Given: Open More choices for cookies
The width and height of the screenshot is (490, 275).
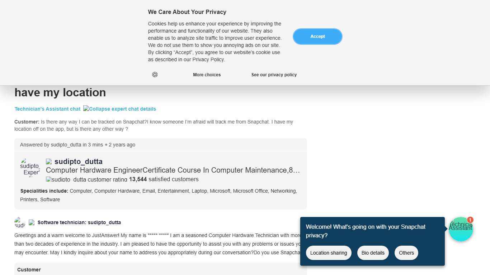Looking at the screenshot, I should [x=207, y=75].
